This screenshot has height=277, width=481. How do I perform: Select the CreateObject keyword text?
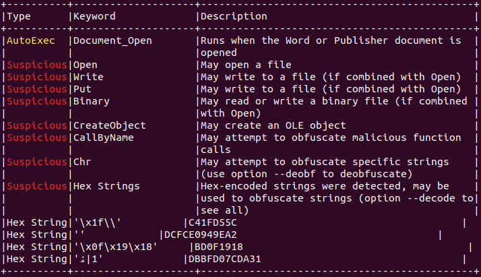109,126
